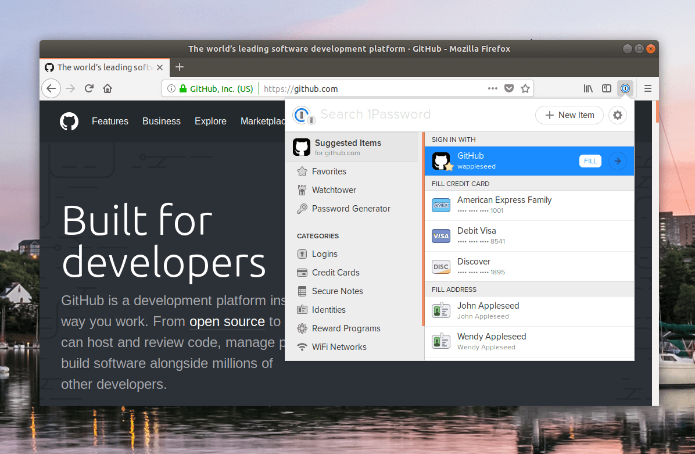The image size is (695, 454).
Task: Reload the GitHub page
Action: point(89,89)
